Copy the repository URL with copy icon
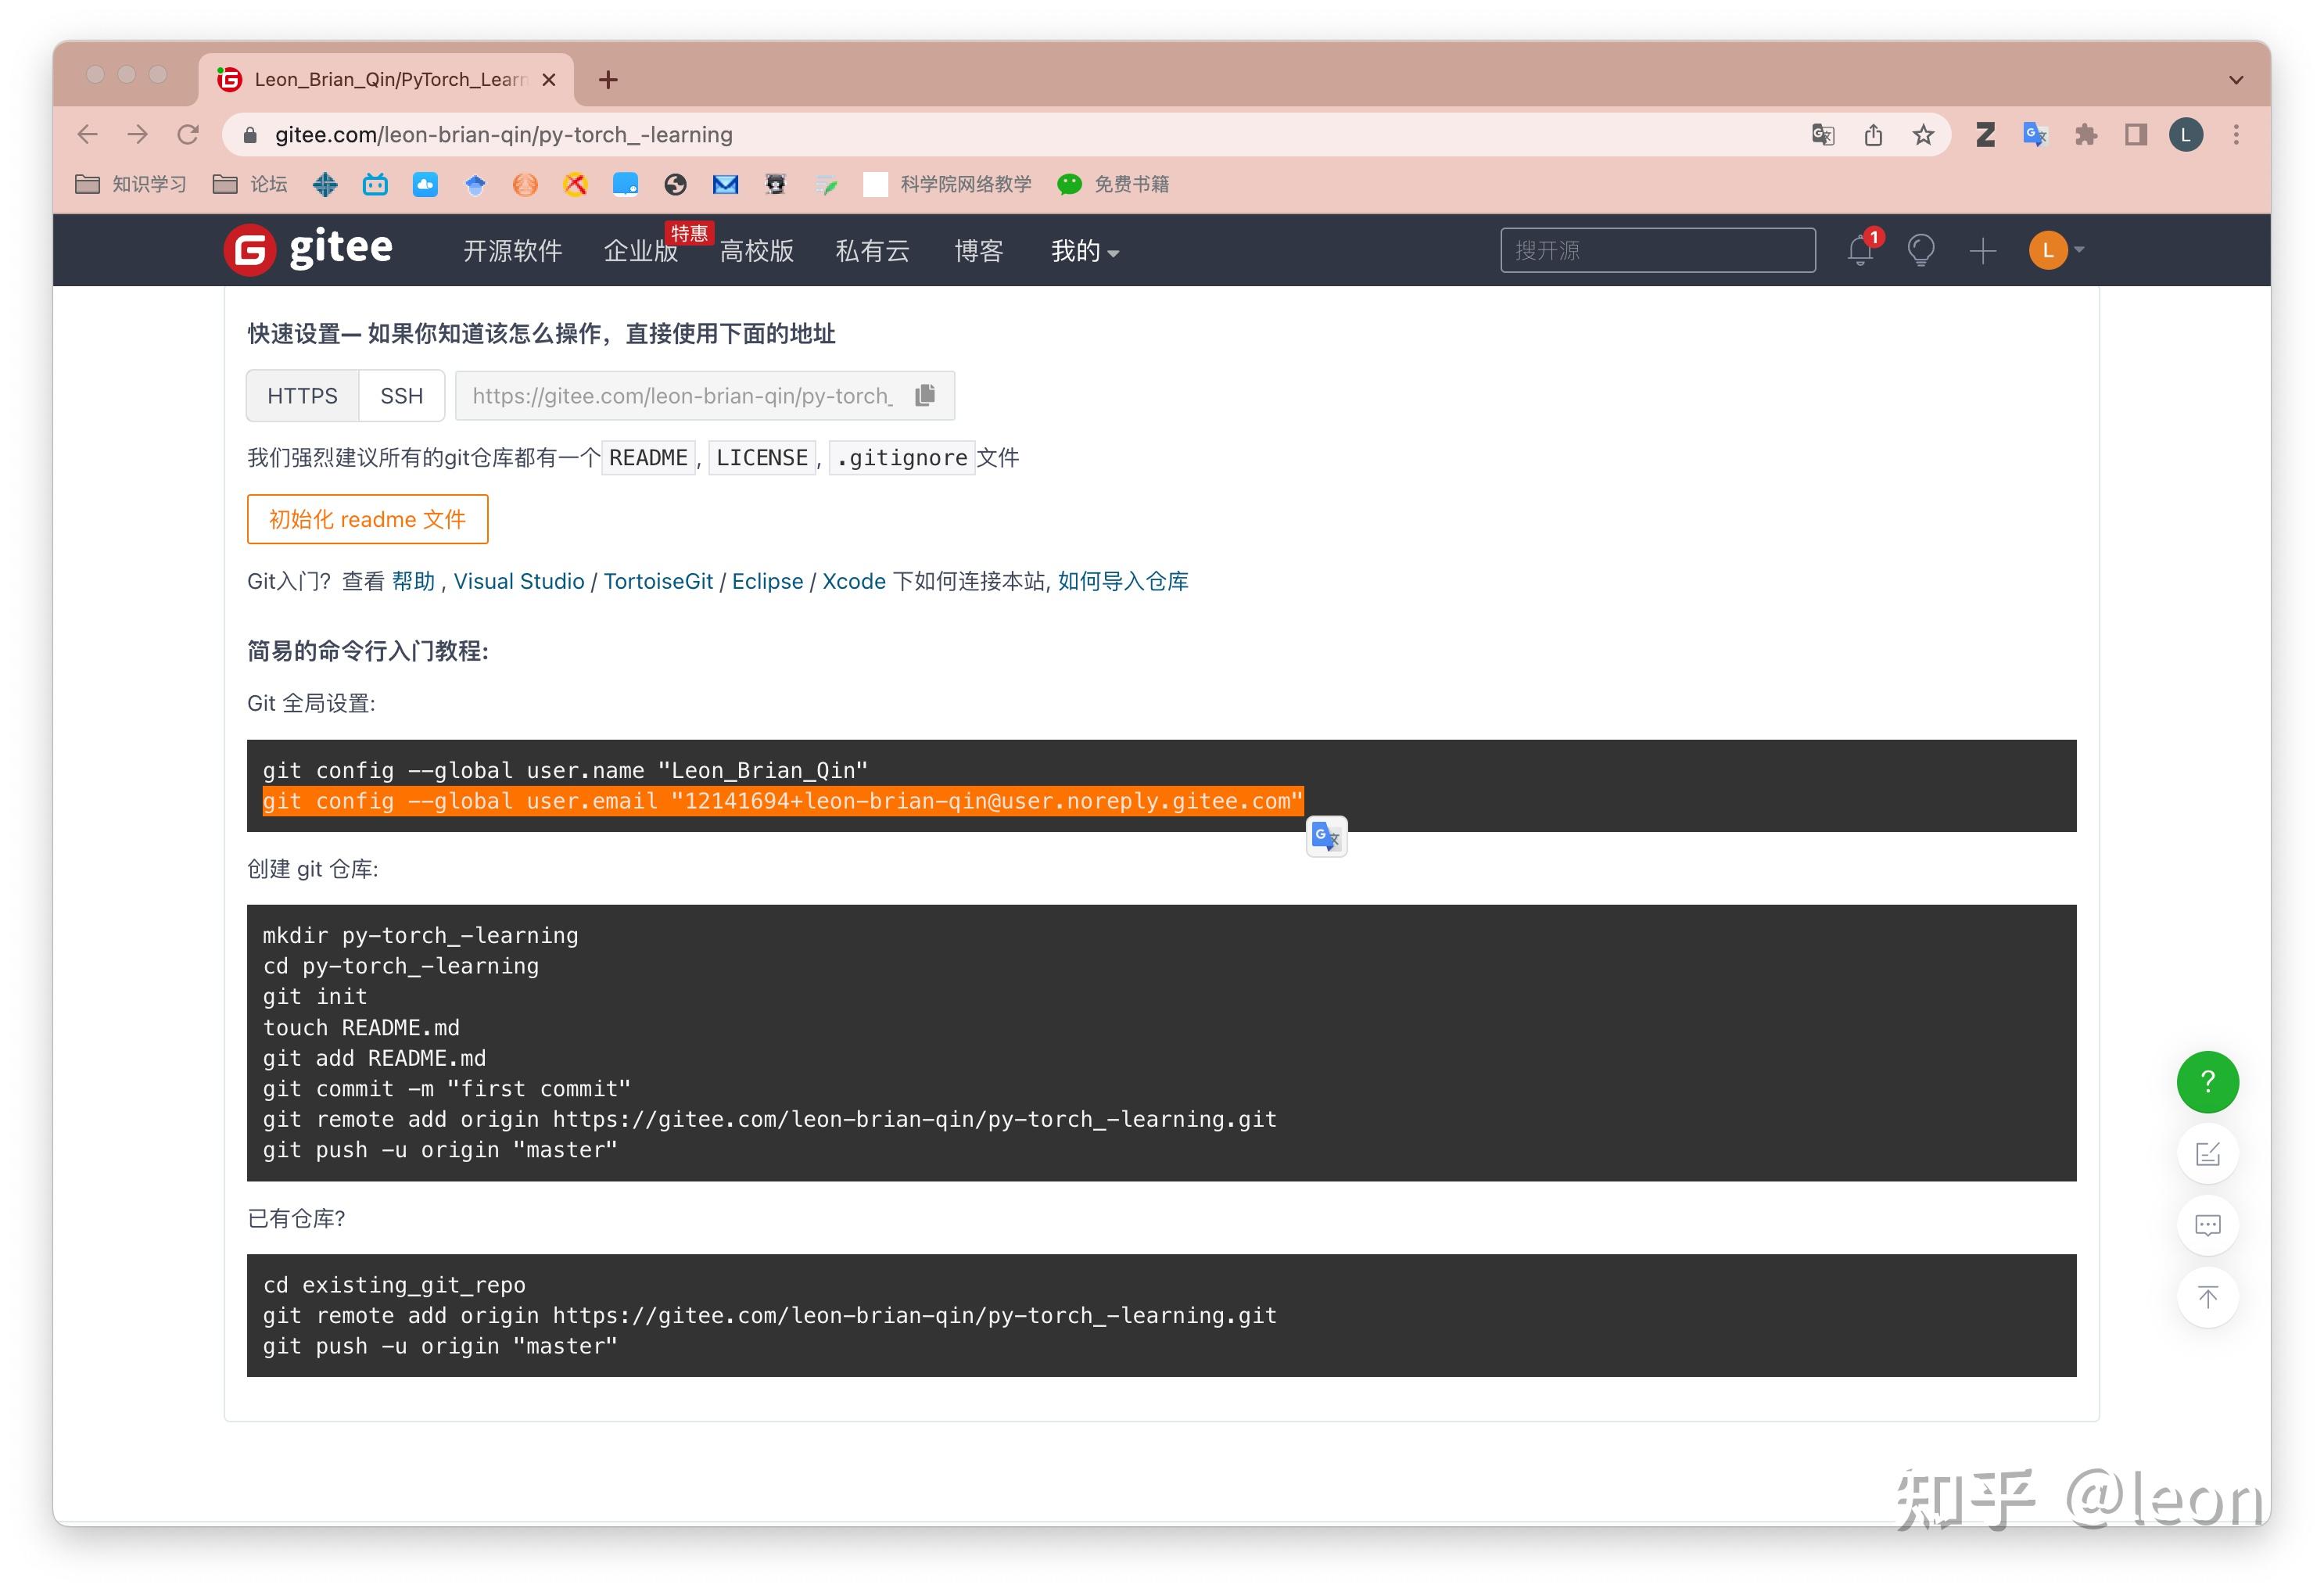Image resolution: width=2324 pixels, height=1592 pixels. 925,395
